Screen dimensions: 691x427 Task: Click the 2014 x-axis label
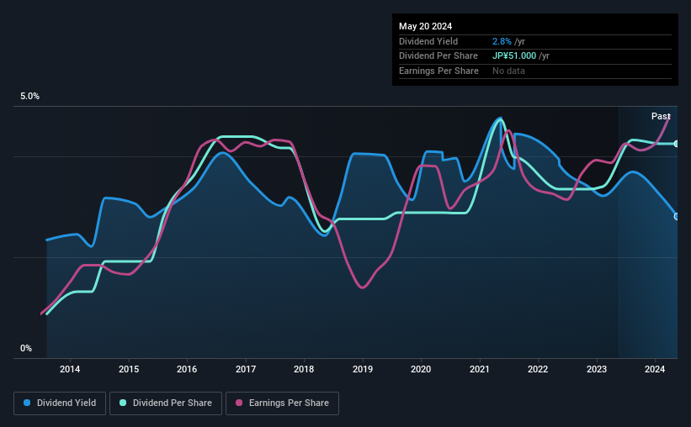click(x=70, y=369)
